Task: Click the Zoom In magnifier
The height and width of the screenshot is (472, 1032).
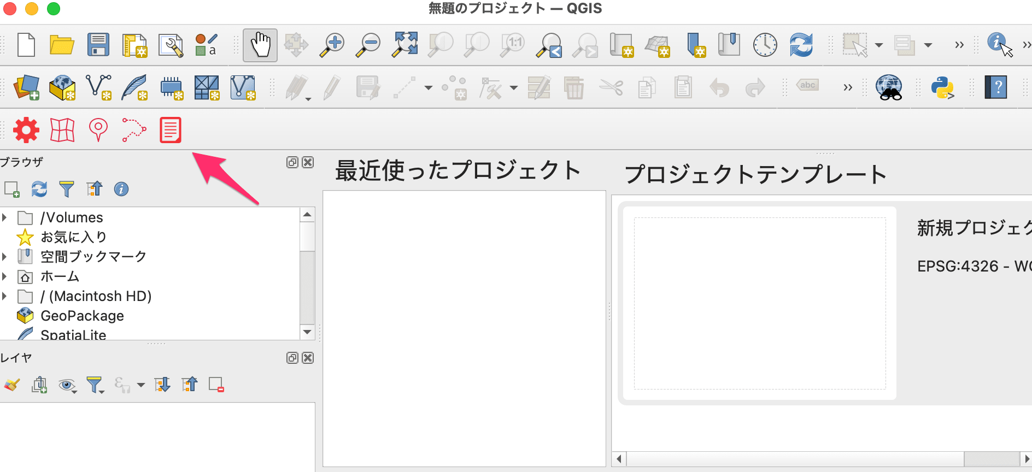Action: click(x=332, y=45)
